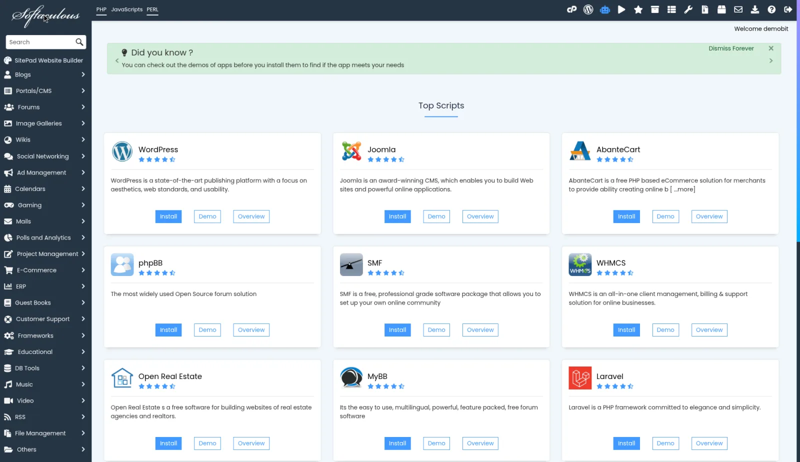Image resolution: width=800 pixels, height=462 pixels.
Task: Expand the E-Commerce category
Action: pyautogui.click(x=45, y=270)
